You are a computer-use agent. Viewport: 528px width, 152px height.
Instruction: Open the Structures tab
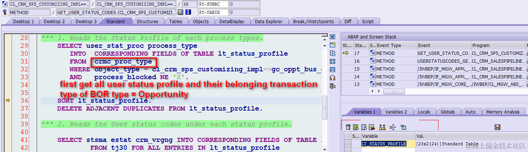147,22
